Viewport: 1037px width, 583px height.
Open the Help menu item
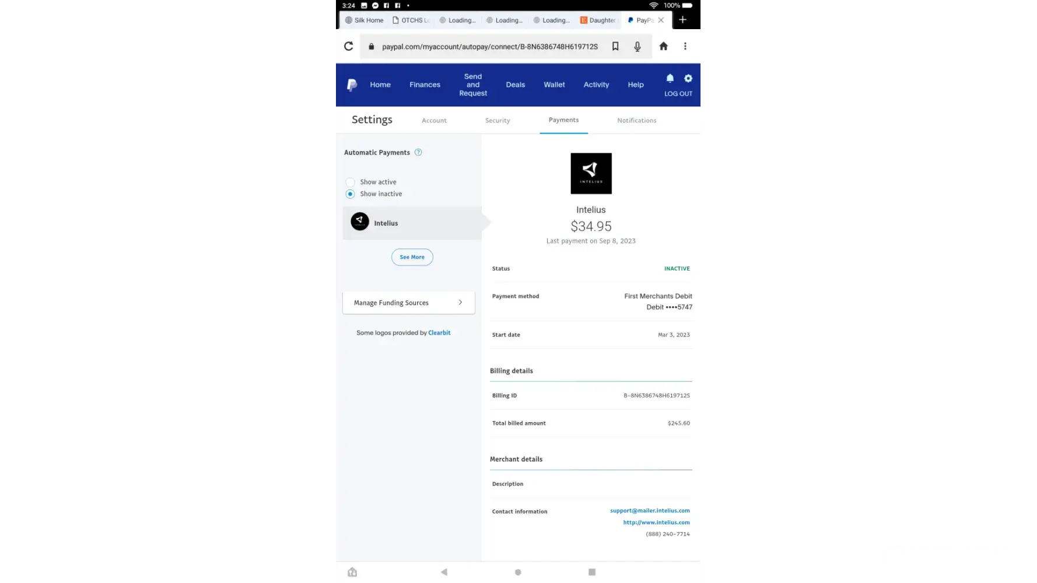pyautogui.click(x=636, y=85)
